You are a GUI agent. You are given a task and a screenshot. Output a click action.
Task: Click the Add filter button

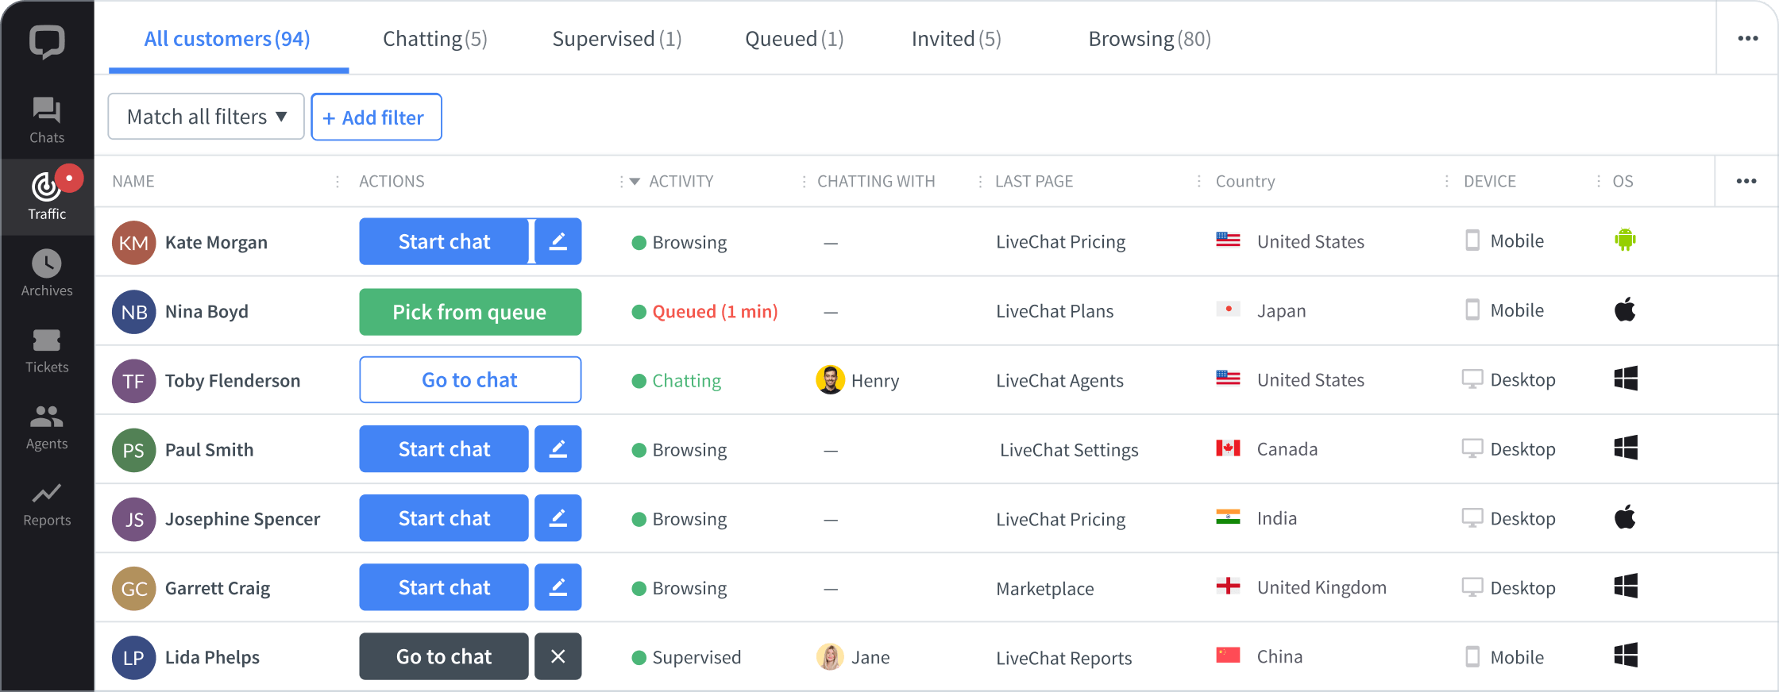click(376, 117)
